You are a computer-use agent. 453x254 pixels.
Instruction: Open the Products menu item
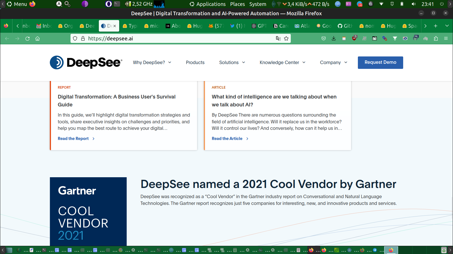(195, 63)
